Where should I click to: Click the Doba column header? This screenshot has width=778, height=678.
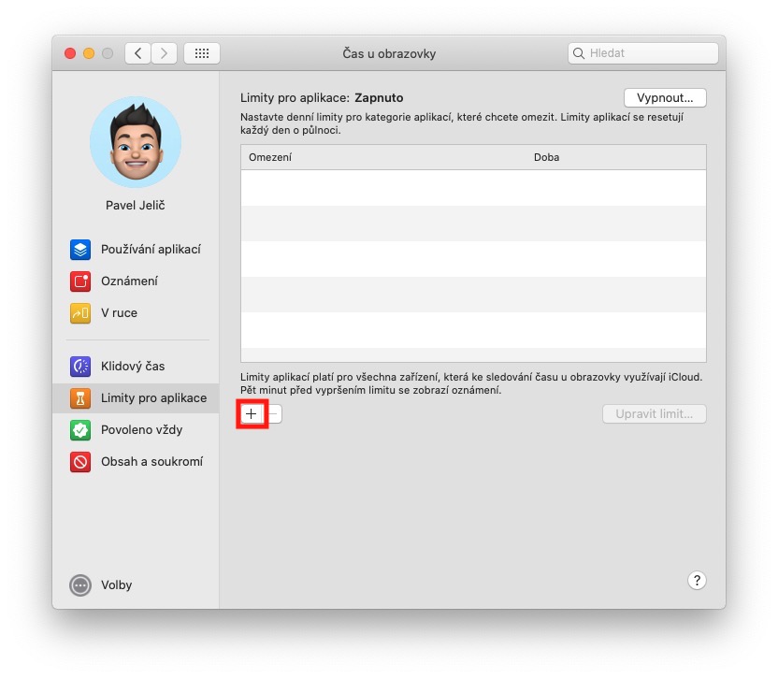coord(546,157)
